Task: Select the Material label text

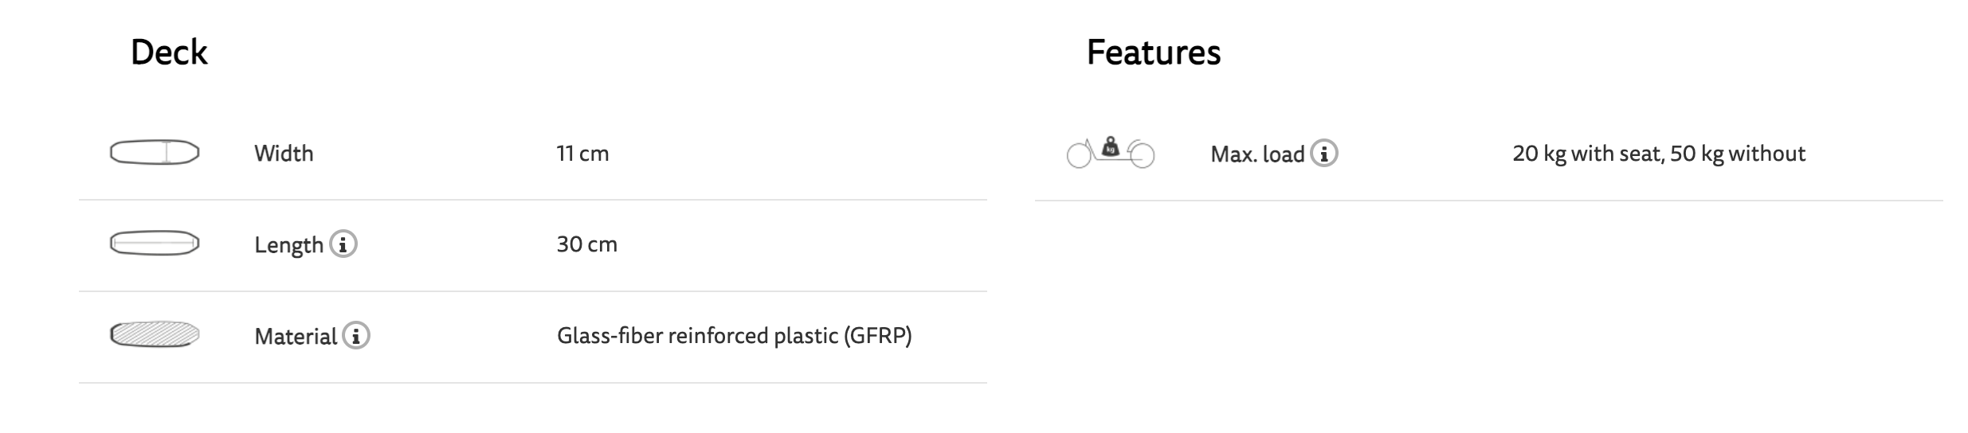Action: point(296,336)
